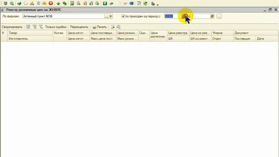Viewport: 279px width, 157px height.
Task: Select the 'Поставщик' column header
Action: coord(245,39)
